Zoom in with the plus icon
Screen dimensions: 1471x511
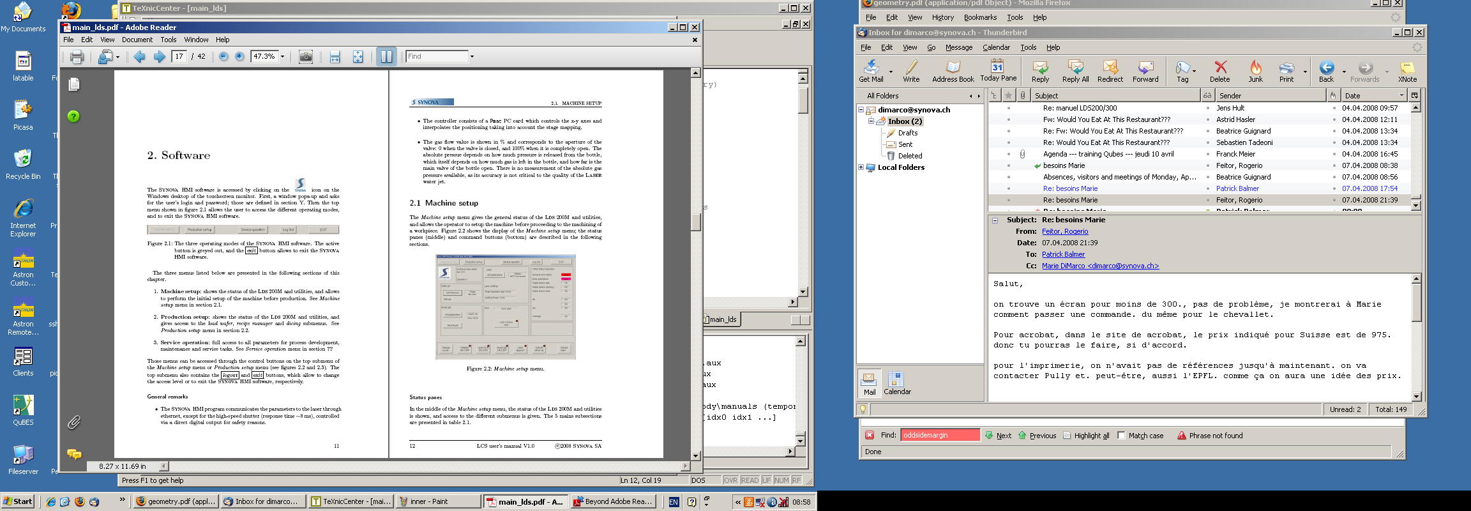tap(239, 56)
